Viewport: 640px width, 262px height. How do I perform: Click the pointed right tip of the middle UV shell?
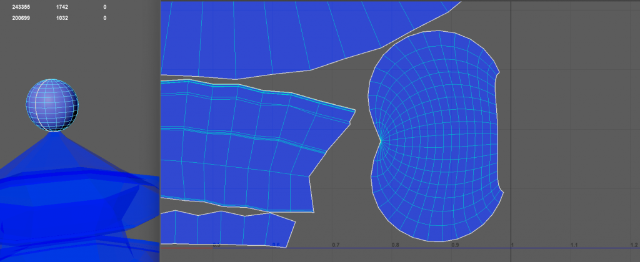[354, 111]
